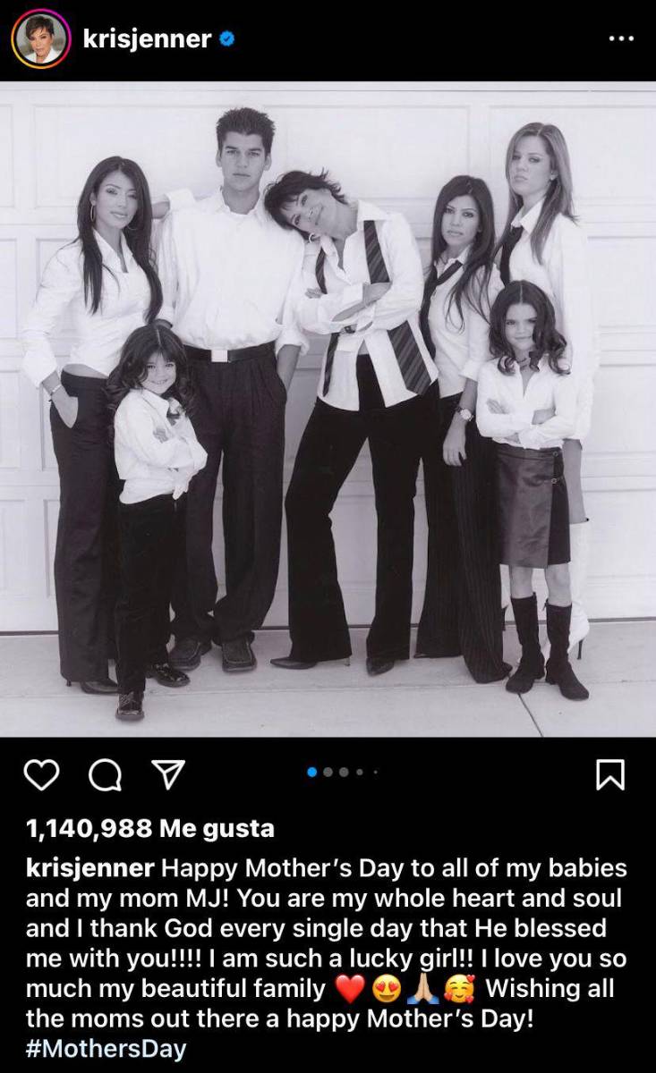Click the red heart emoji in the caption
This screenshot has height=1073, width=656.
(x=349, y=989)
